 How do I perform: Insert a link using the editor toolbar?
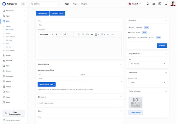65,35
